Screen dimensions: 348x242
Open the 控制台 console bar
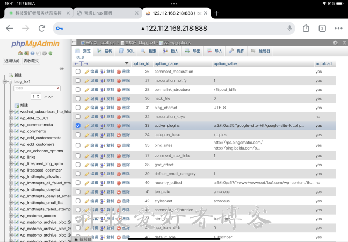[82, 239]
